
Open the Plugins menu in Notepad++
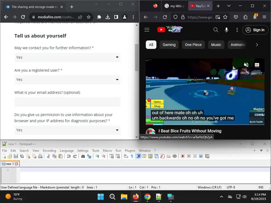pyautogui.click(x=130, y=150)
